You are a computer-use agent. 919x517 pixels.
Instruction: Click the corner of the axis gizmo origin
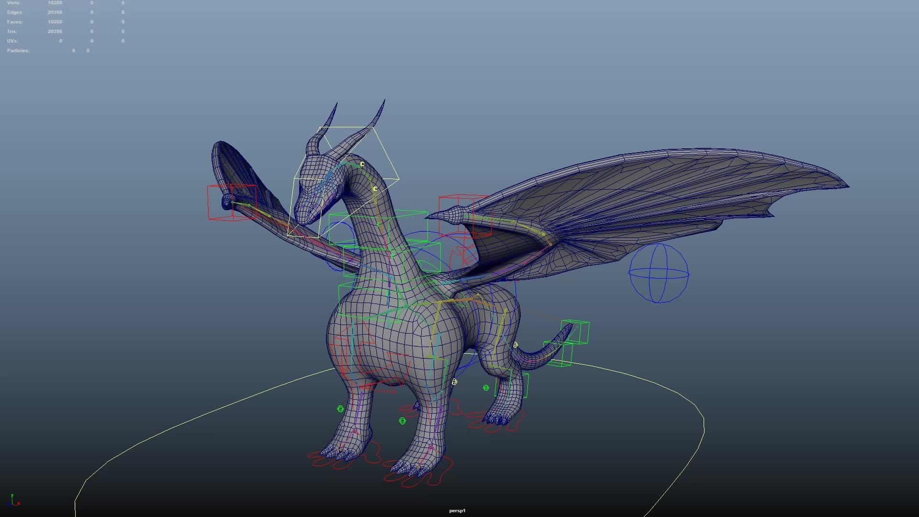12,504
